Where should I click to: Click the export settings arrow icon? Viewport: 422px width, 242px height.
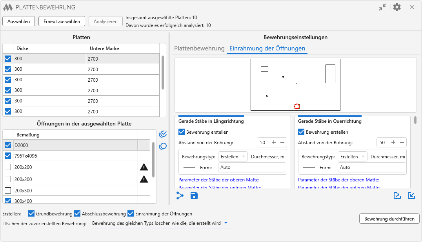[397, 195]
